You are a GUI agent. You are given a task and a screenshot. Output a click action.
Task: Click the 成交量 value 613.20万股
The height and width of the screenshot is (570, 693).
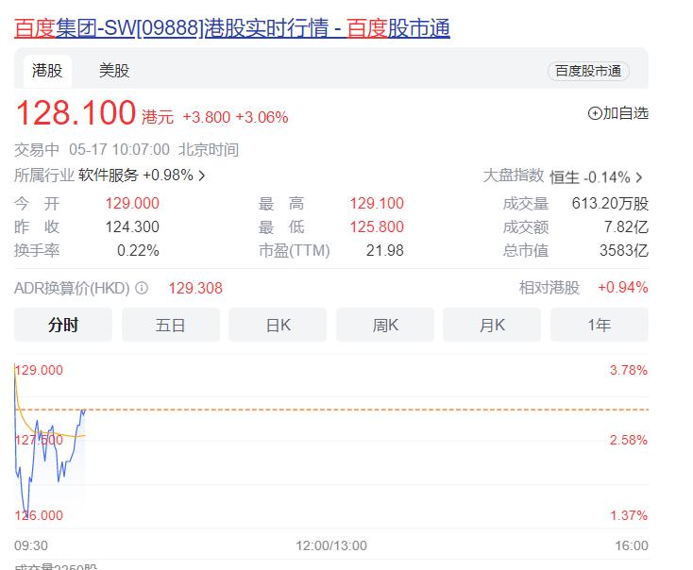pyautogui.click(x=610, y=203)
